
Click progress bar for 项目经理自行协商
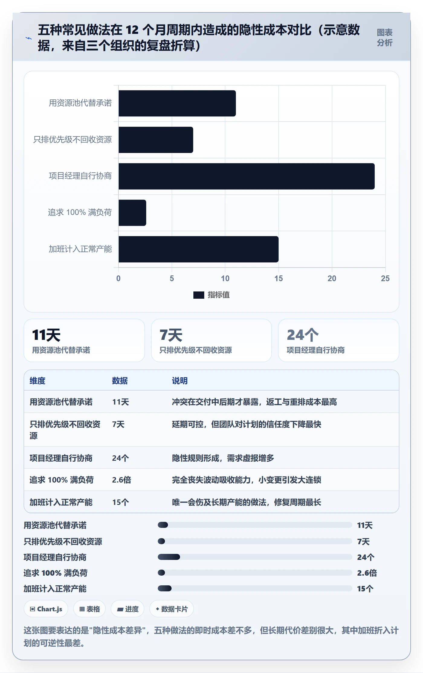255,557
